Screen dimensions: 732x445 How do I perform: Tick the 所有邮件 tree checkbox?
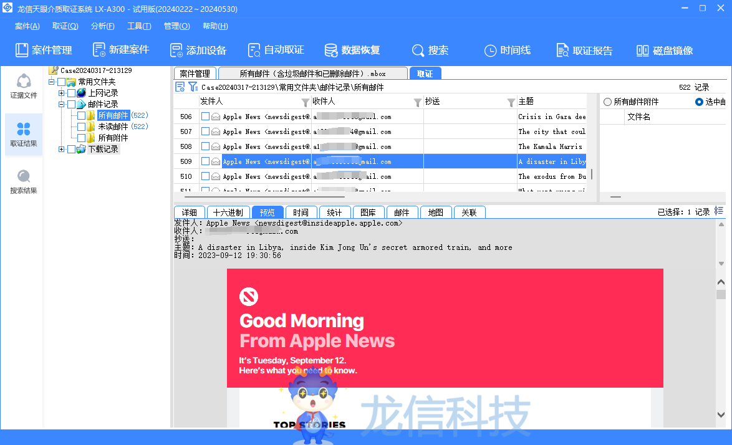[81, 115]
